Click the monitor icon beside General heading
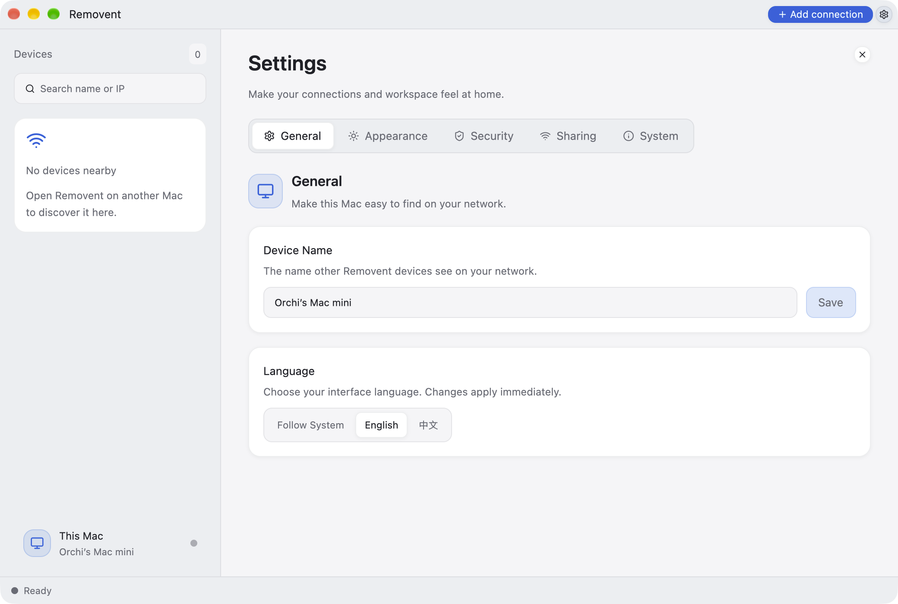898x604 pixels. (x=266, y=191)
